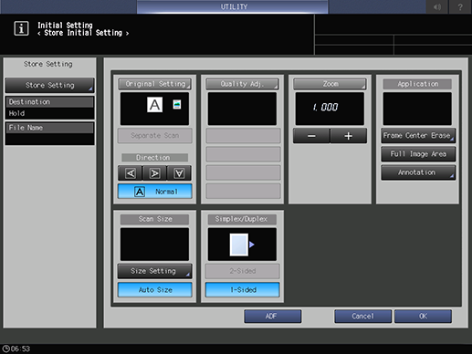
Task: Click the clock icon in the status bar
Action: point(5,349)
